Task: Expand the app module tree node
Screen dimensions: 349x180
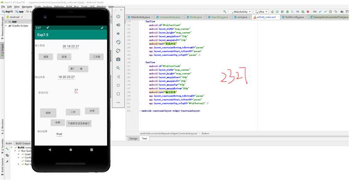Action: click(6, 22)
